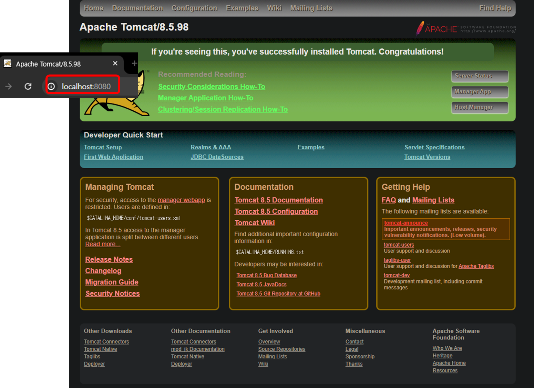Open the Servlet Specifications link
Screen dimensions: 534x388
coord(434,147)
